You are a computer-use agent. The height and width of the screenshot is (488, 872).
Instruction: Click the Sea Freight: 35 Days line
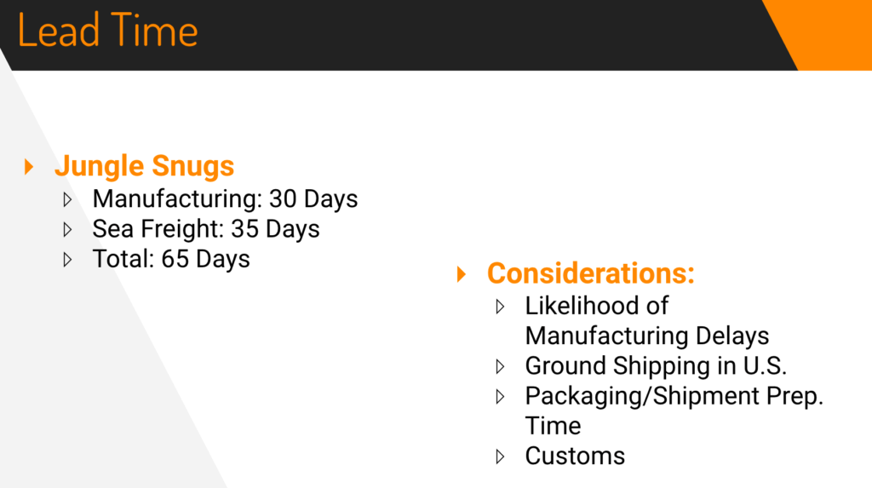tap(206, 229)
